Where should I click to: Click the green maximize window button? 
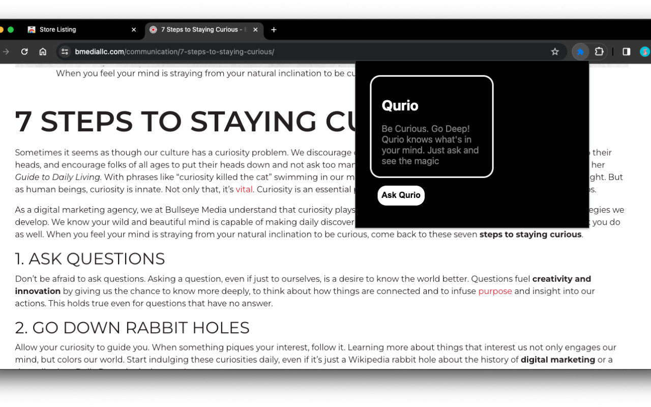click(11, 30)
